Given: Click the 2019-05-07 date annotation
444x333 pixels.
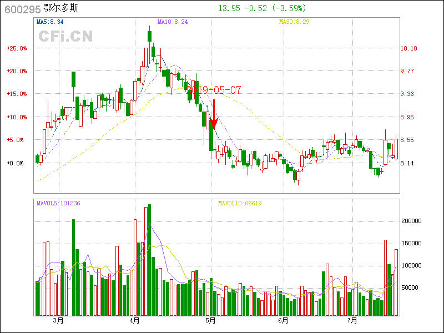Looking at the screenshot, I should (215, 89).
